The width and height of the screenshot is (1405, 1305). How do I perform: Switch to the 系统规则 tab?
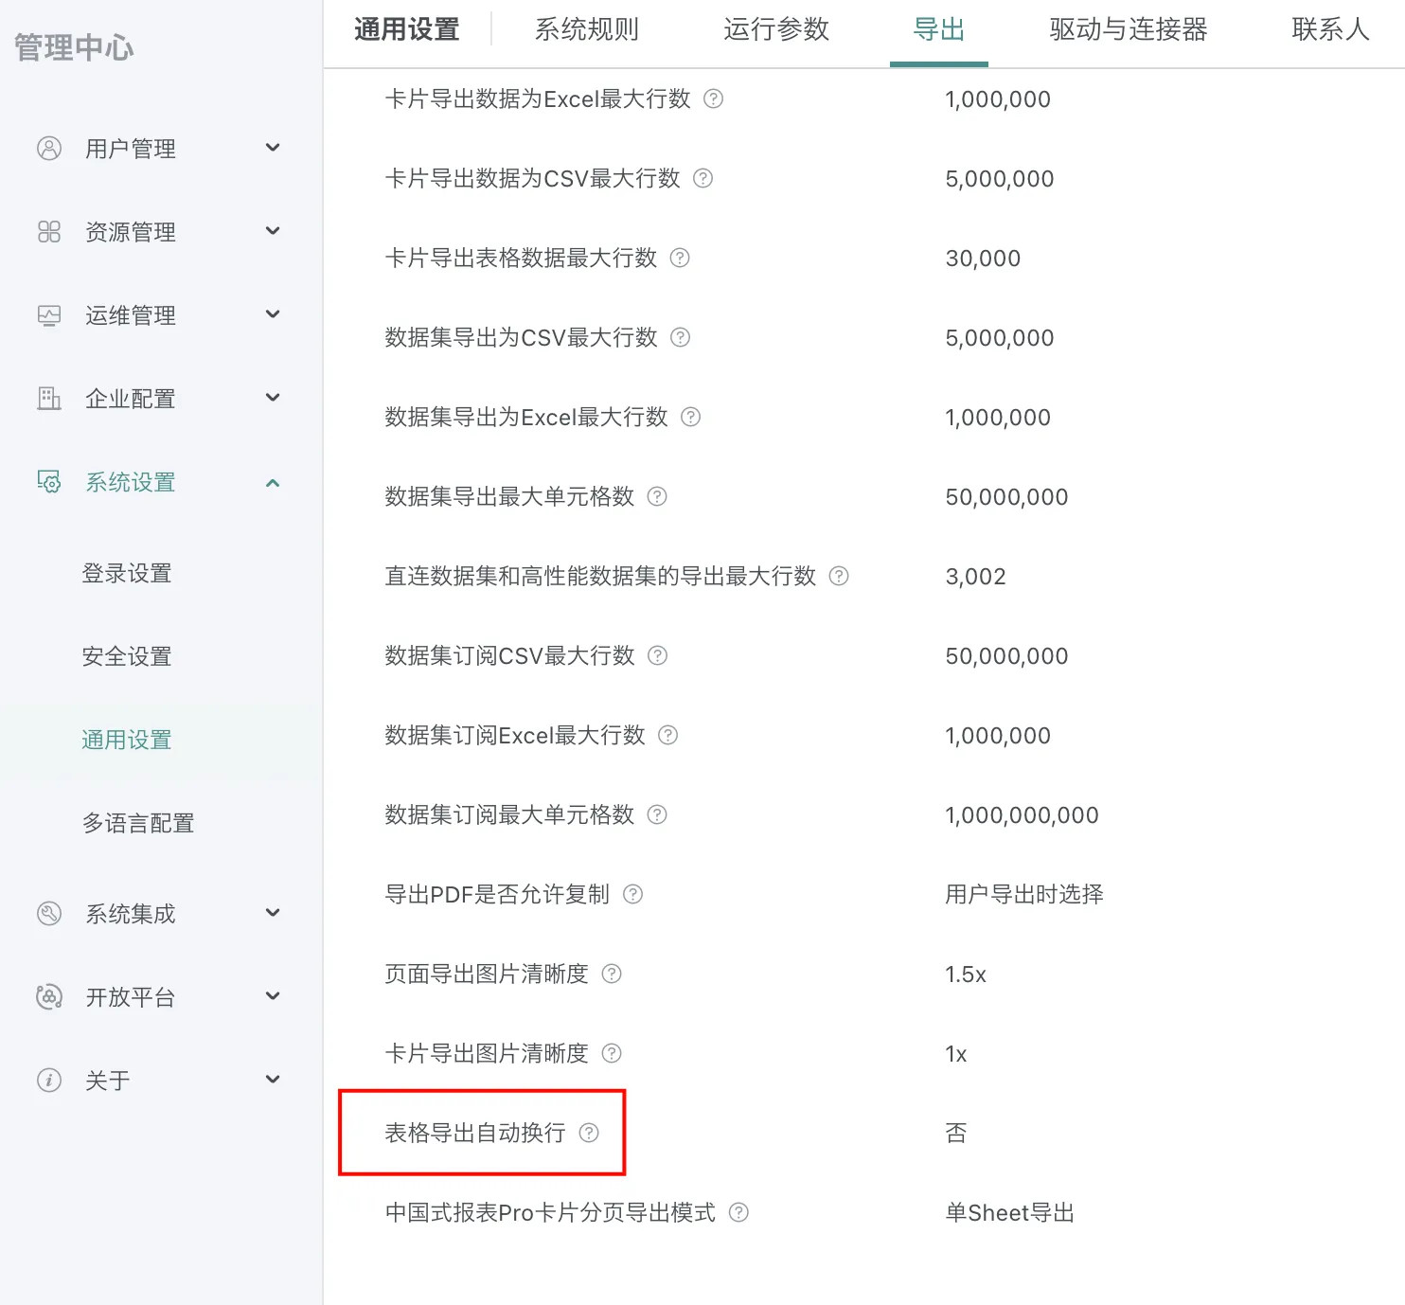pos(587,30)
